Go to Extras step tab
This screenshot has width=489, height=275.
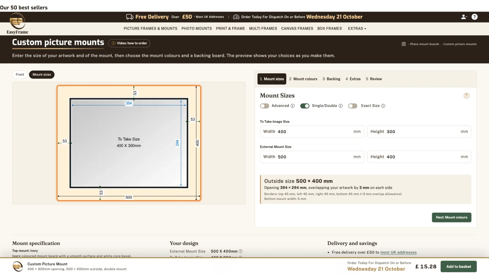click(x=353, y=79)
